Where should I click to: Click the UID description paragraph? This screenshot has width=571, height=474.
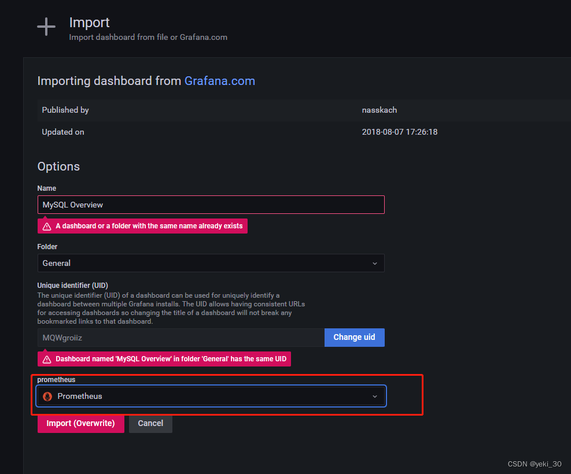click(171, 309)
